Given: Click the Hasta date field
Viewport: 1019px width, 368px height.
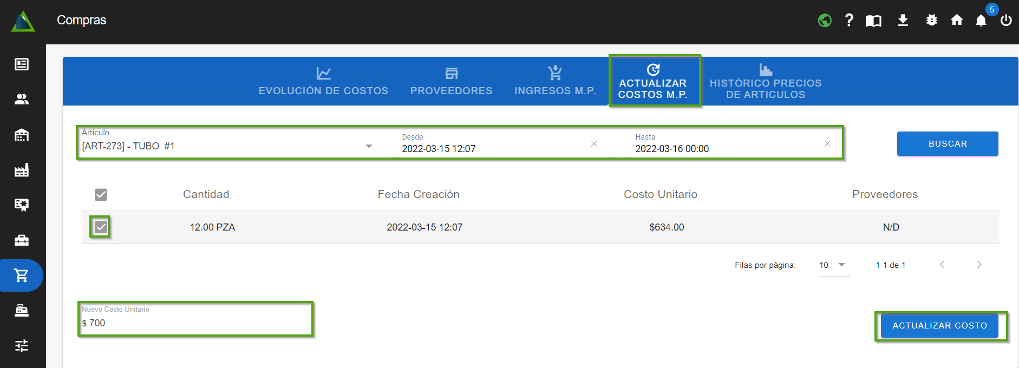Looking at the screenshot, I should click(726, 149).
